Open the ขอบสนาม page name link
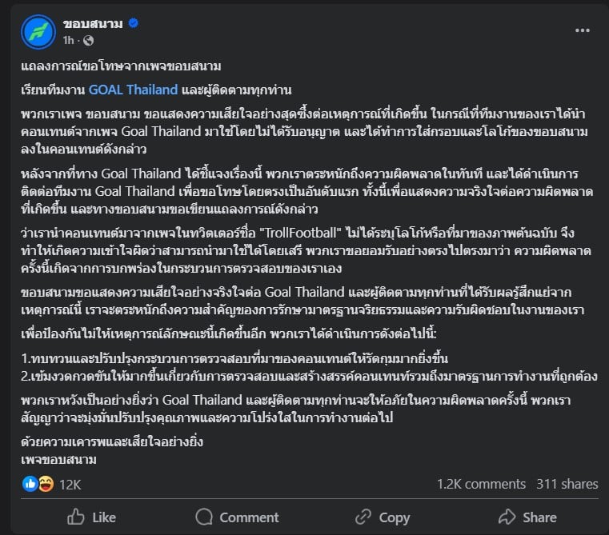The height and width of the screenshot is (535, 609). coord(92,23)
